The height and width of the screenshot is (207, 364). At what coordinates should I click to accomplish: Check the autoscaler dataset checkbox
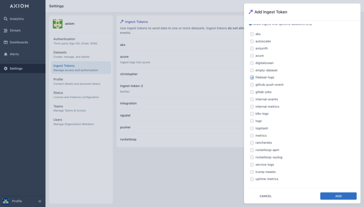tap(252, 41)
